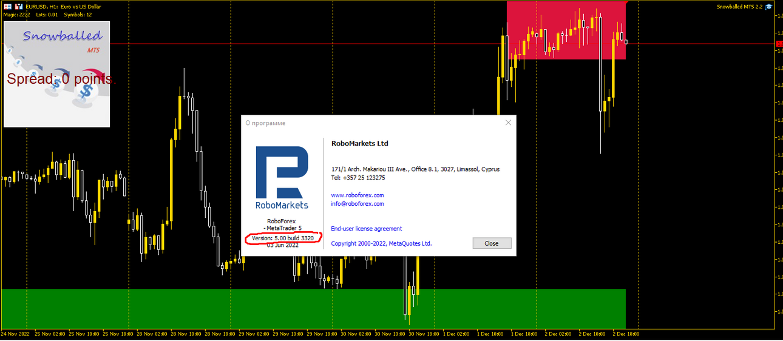
Task: Click the Limassol, Cyprus address line
Action: [416, 169]
